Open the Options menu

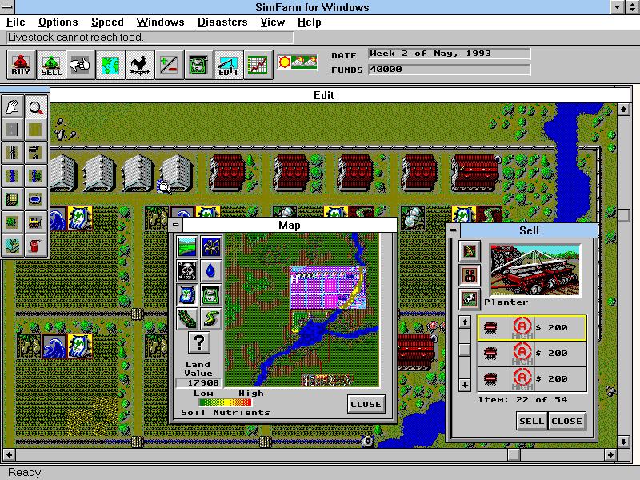coord(58,22)
